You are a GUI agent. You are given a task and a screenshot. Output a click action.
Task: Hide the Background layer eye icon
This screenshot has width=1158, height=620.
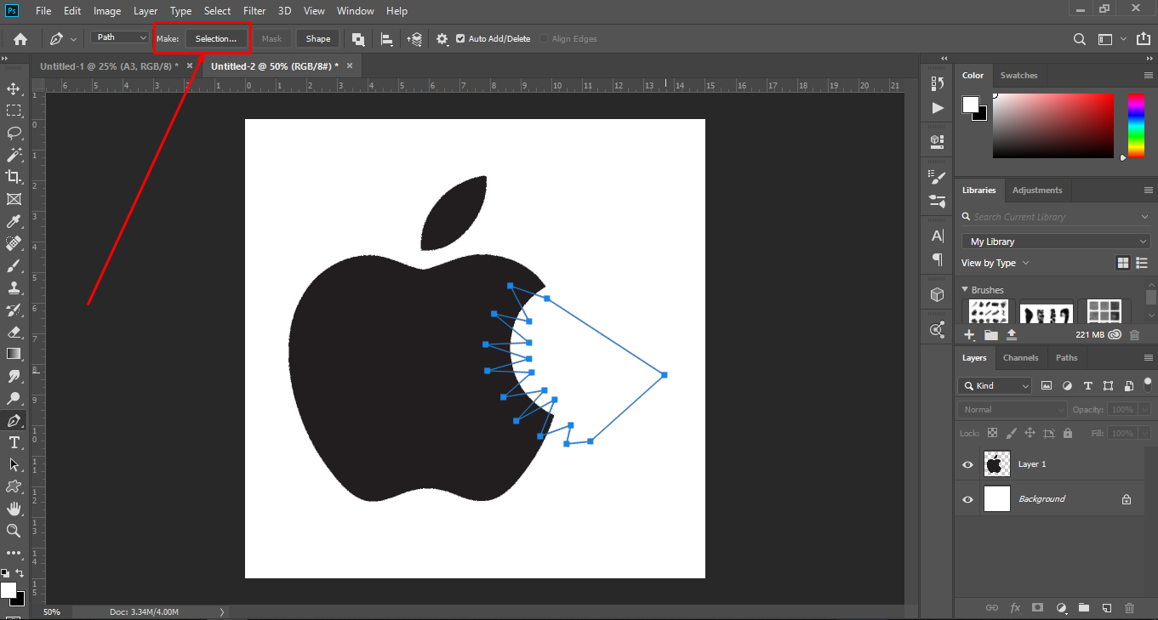pos(967,499)
